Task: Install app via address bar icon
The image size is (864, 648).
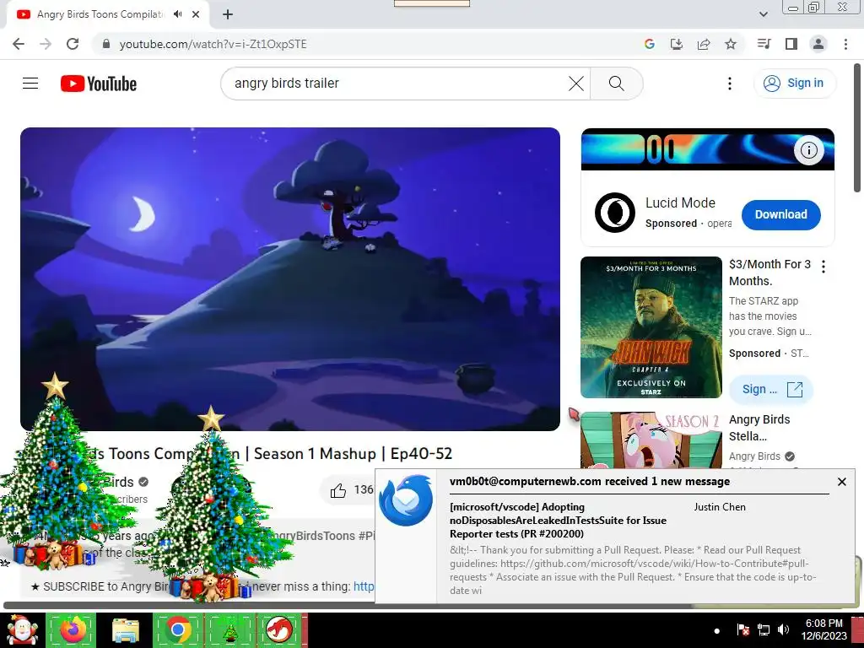Action: 677,44
